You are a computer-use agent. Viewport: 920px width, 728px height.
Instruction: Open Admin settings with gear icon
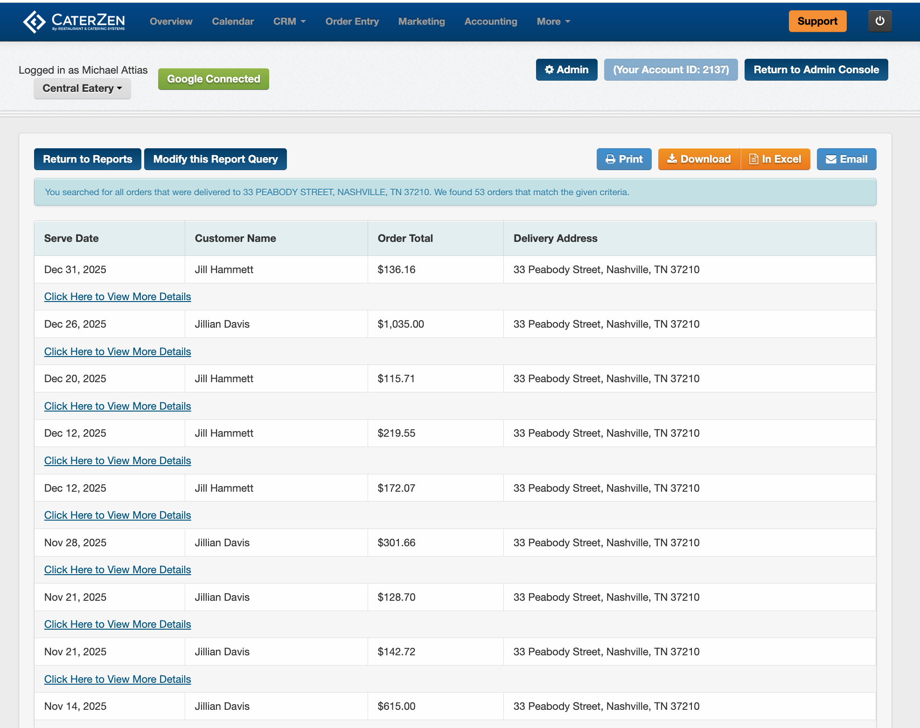click(566, 70)
